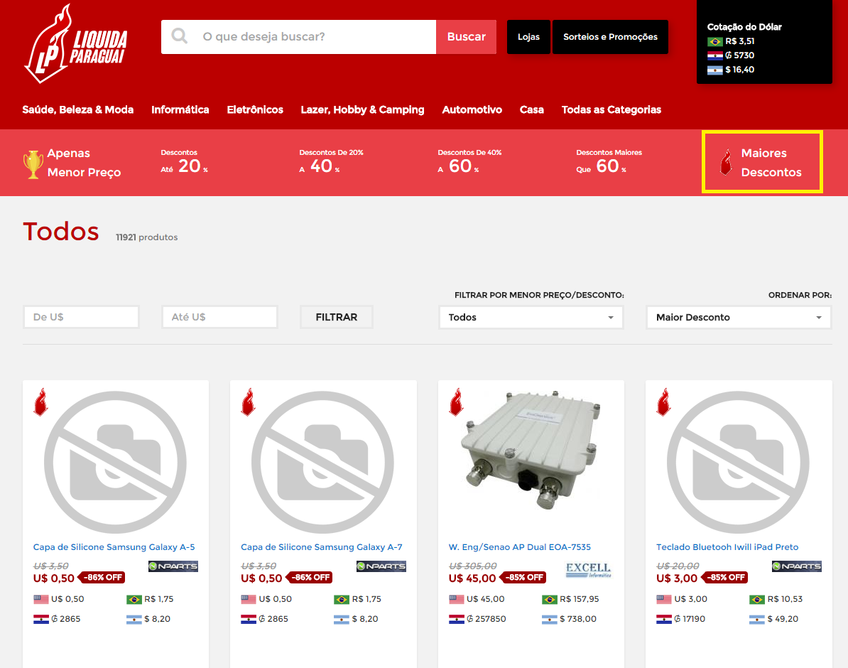Click the NParts logo on Teclado Bluetooth card

[x=796, y=566]
